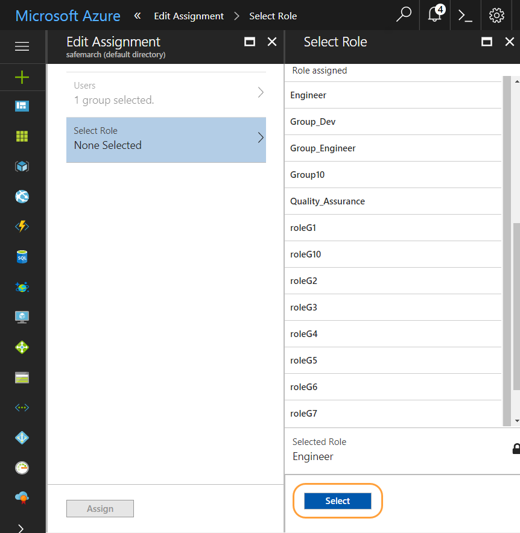The image size is (520, 533).
Task: Open the Select Role breadcrumb item
Action: pyautogui.click(x=273, y=16)
